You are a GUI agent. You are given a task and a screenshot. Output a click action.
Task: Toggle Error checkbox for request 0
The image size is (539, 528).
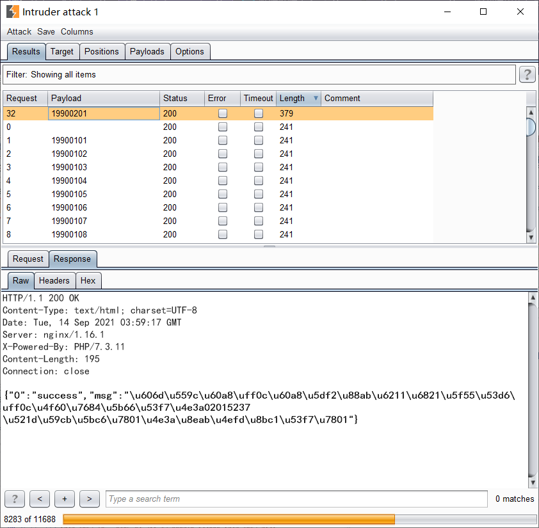(223, 127)
